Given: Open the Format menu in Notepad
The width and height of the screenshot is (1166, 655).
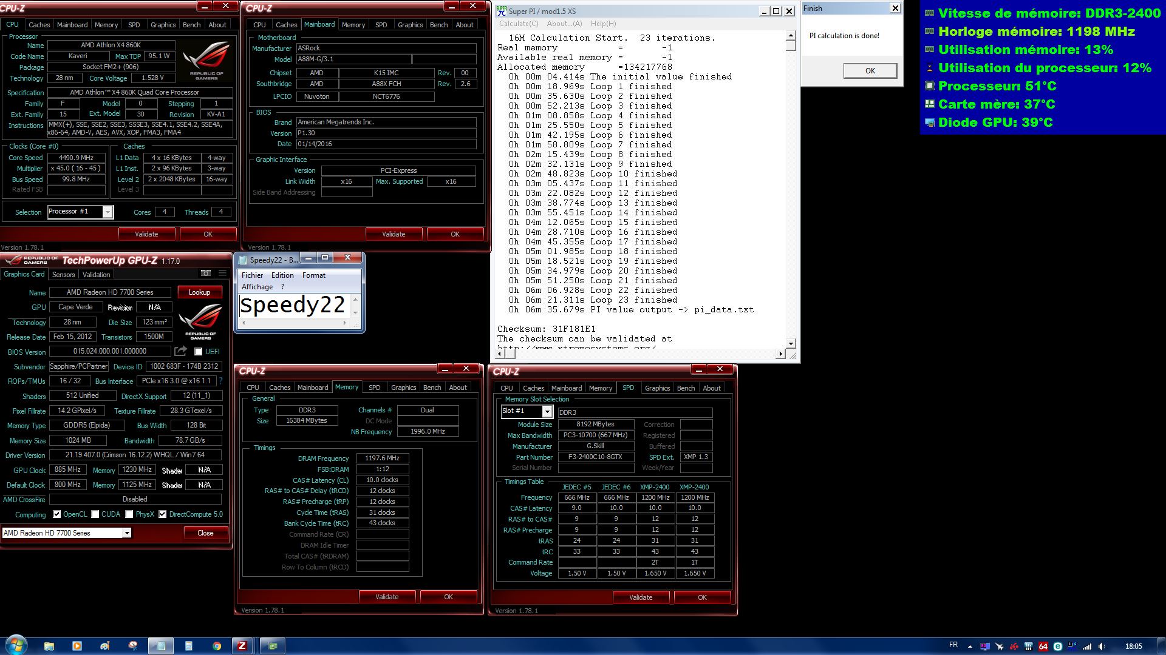Looking at the screenshot, I should [x=314, y=275].
